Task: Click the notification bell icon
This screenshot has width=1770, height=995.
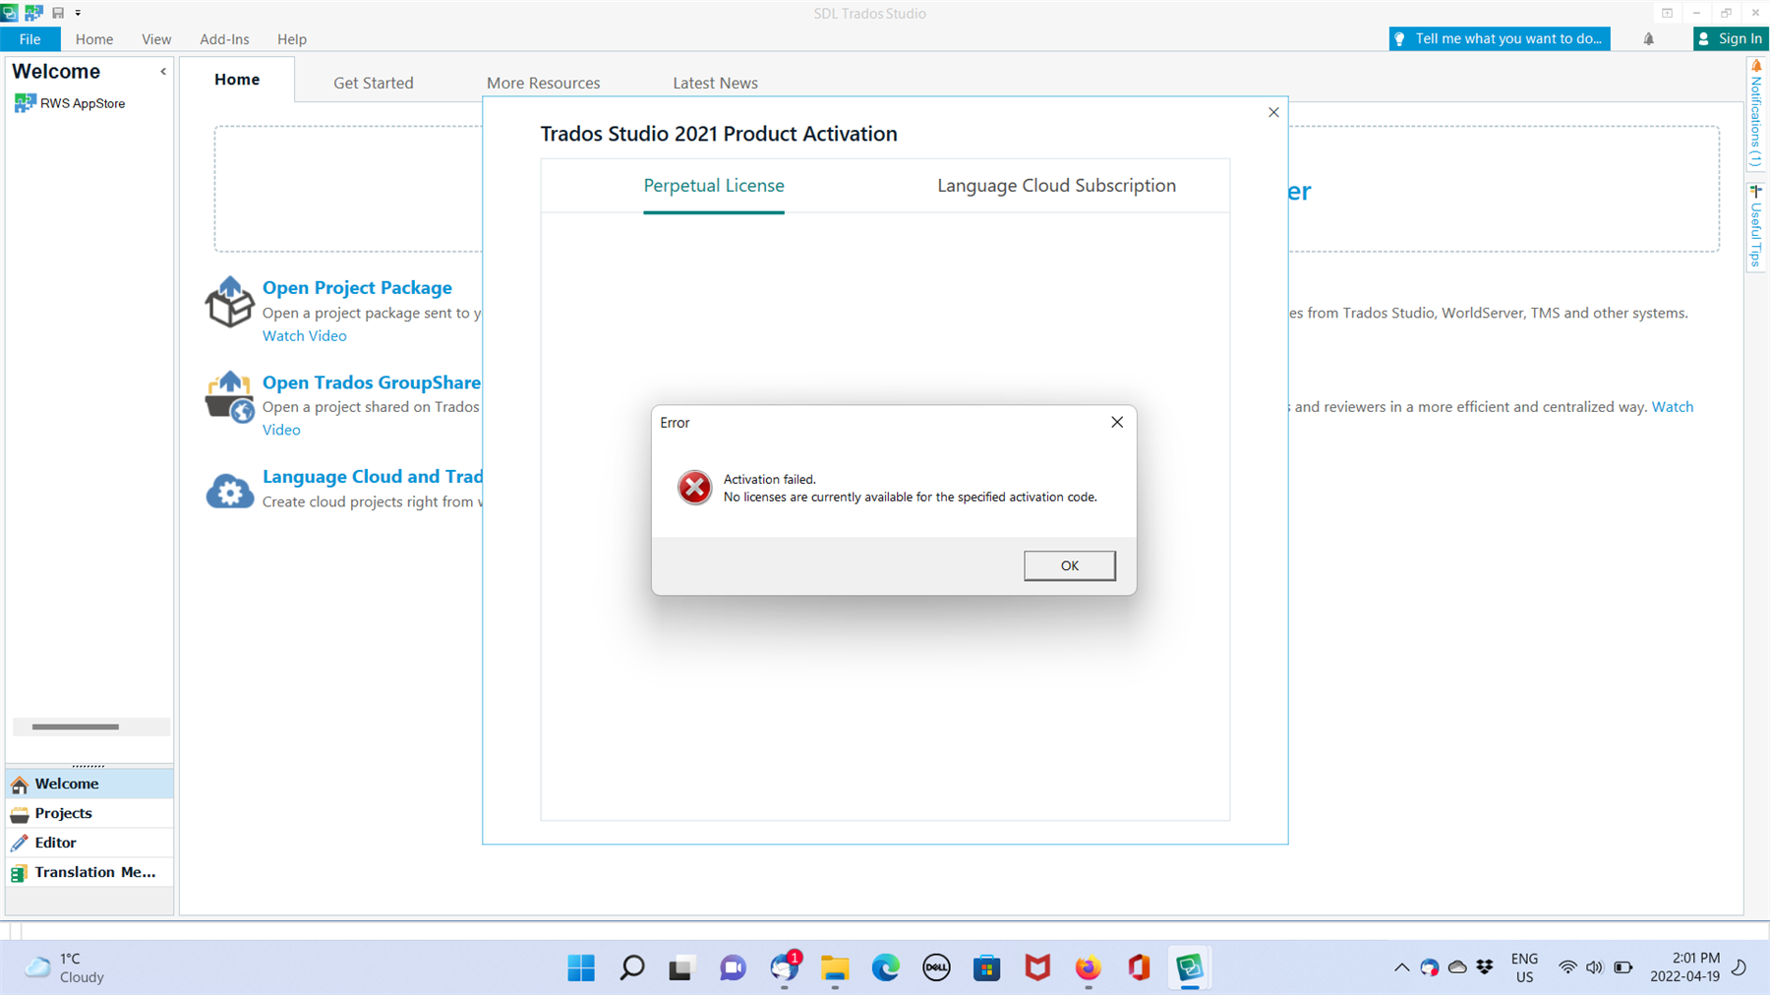Action: point(1648,39)
